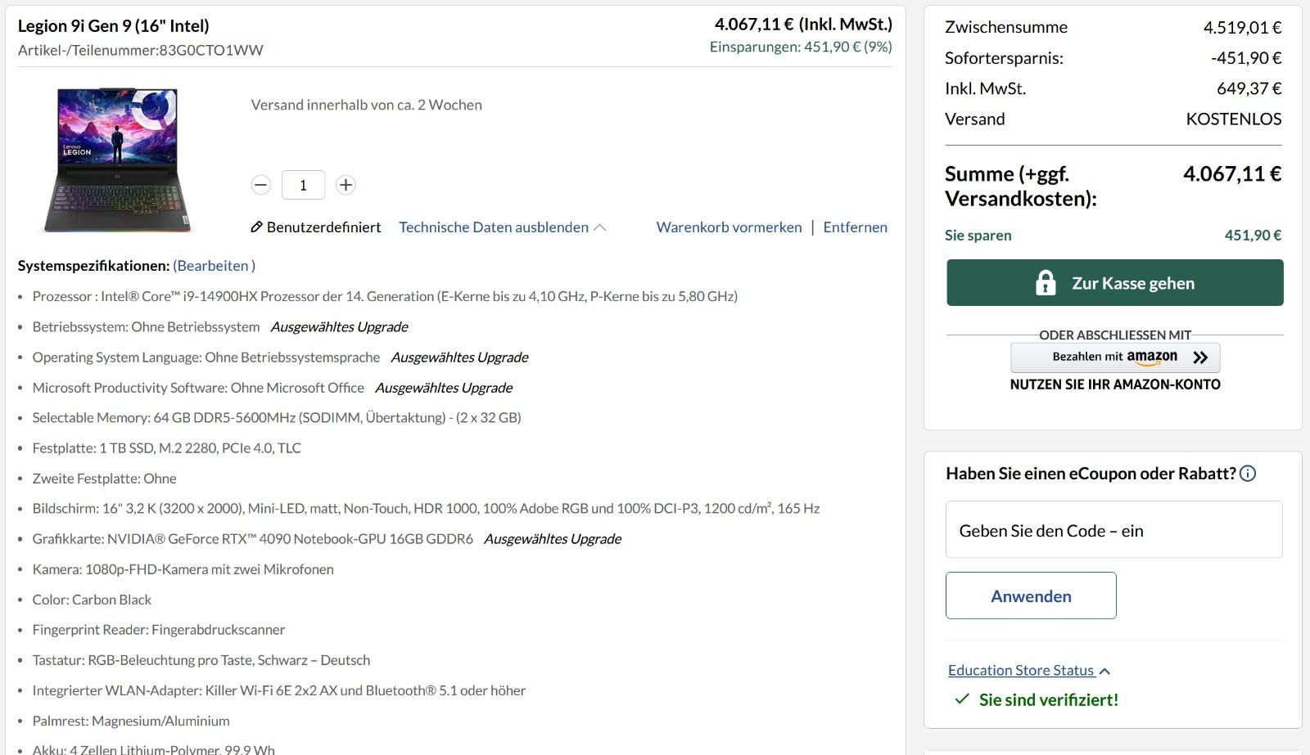The image size is (1310, 755).
Task: Click the quantity input field
Action: [x=303, y=185]
